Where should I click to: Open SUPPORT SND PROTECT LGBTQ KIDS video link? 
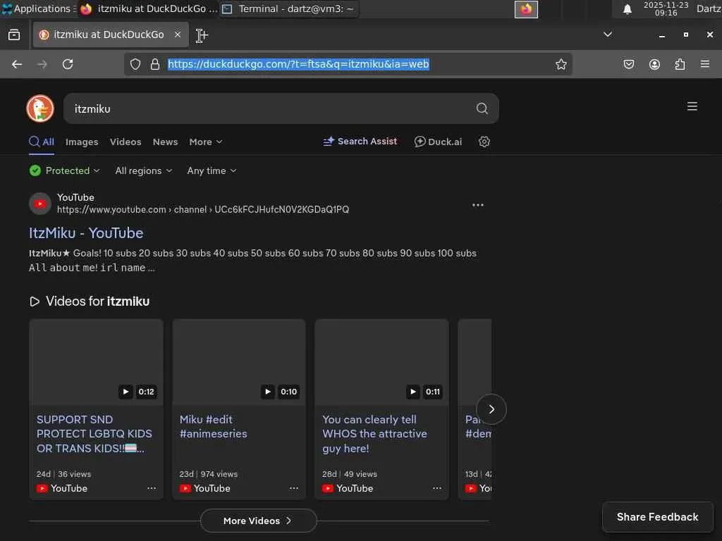coord(94,434)
